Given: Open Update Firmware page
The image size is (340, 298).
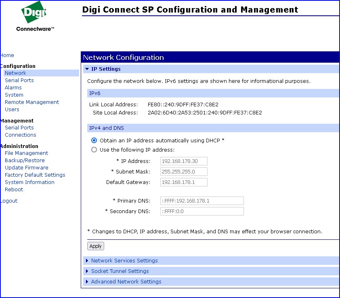Looking at the screenshot, I should pos(27,167).
